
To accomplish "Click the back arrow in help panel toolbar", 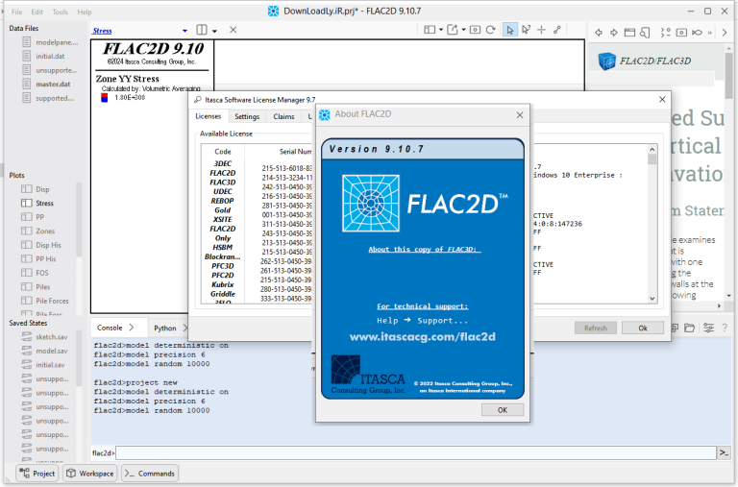I will pos(599,33).
